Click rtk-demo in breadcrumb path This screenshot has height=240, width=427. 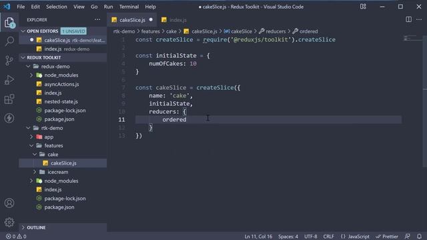click(x=124, y=31)
